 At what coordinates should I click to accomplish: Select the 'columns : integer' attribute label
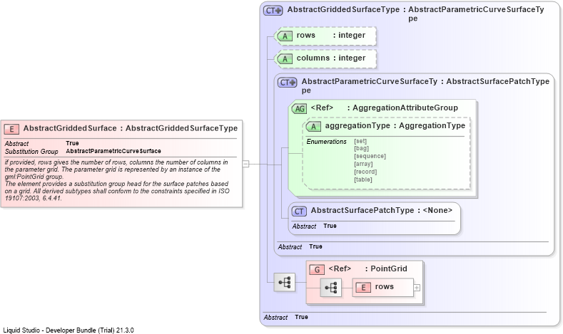tap(330, 58)
